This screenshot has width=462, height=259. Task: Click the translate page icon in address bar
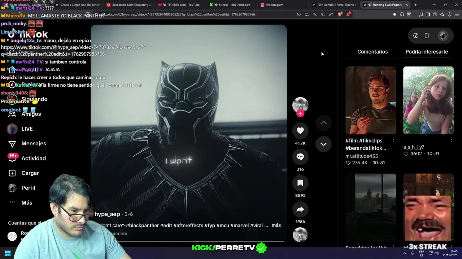click(315, 14)
